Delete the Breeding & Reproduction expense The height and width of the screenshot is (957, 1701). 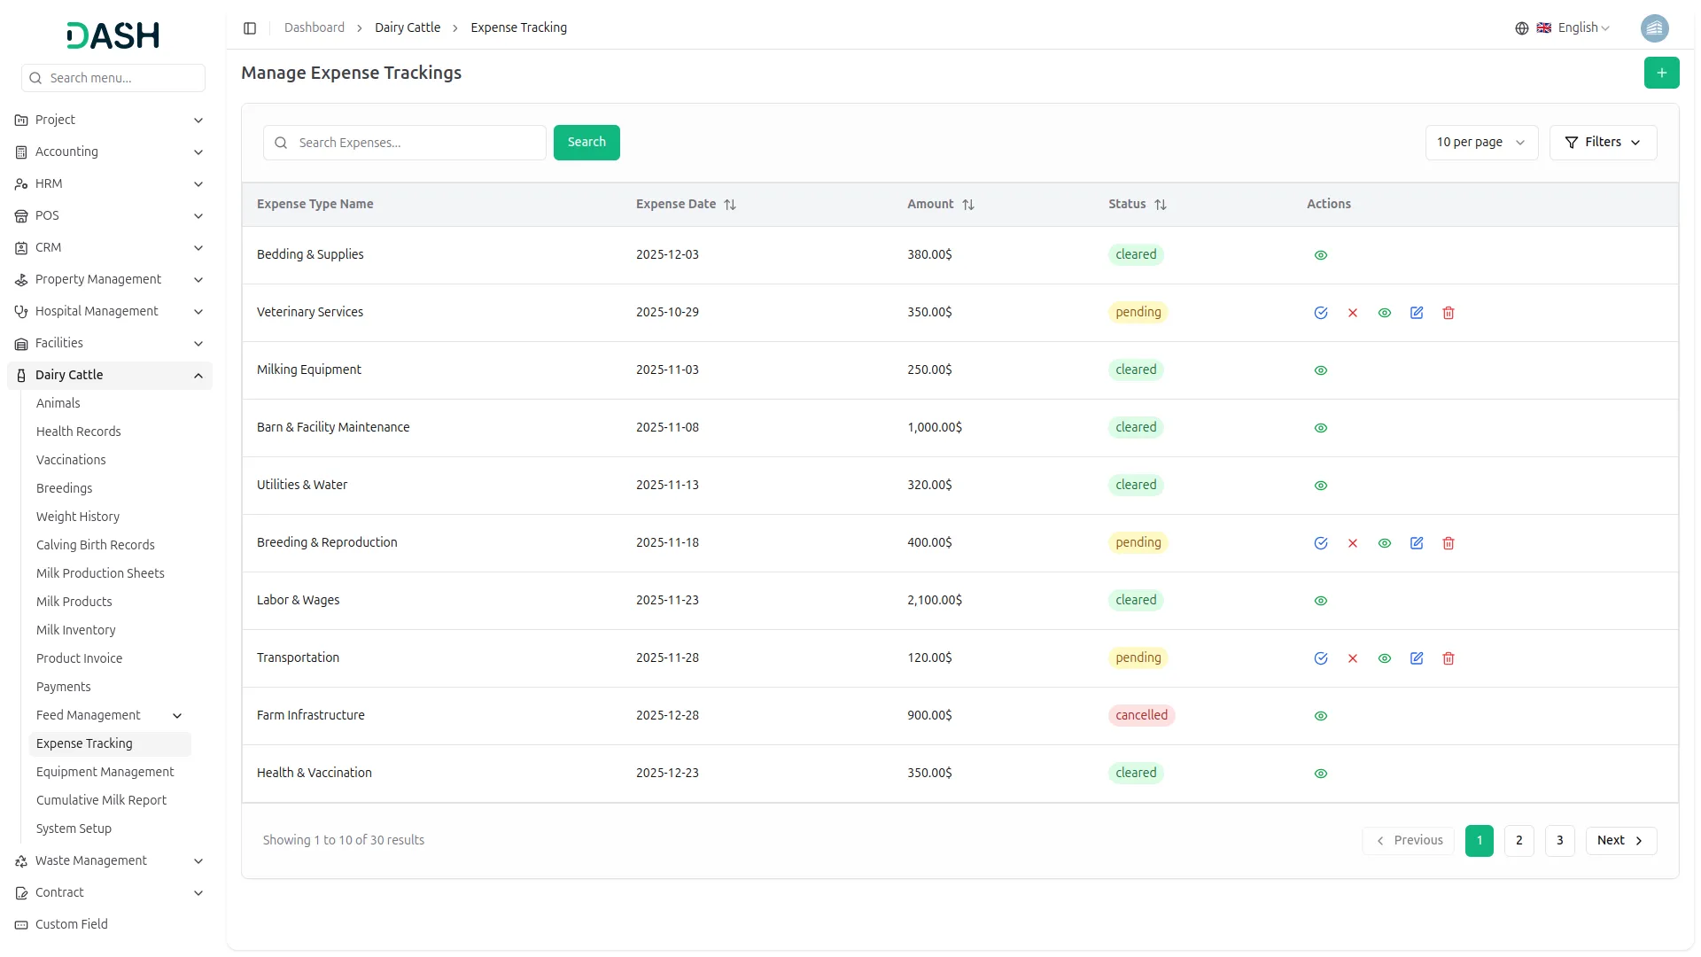tap(1448, 543)
